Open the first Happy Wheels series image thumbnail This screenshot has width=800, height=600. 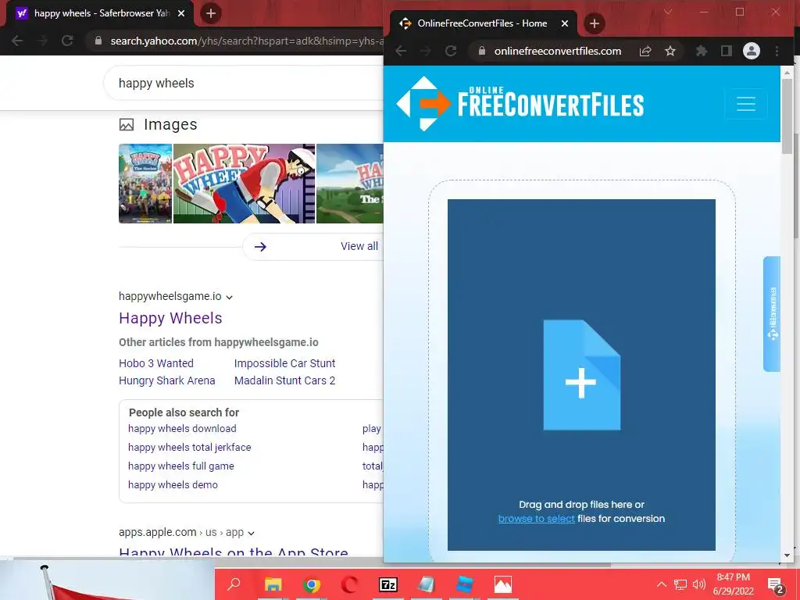click(145, 184)
